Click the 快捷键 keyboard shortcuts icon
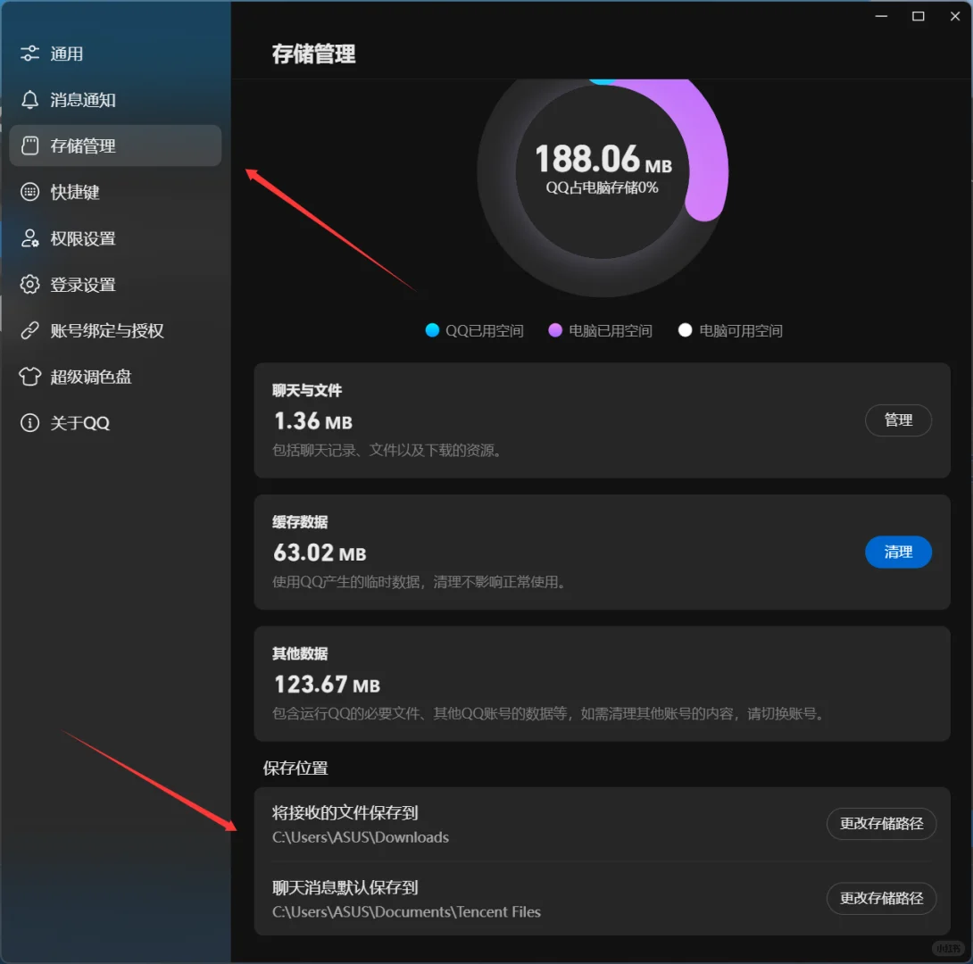This screenshot has height=964, width=973. coord(28,192)
